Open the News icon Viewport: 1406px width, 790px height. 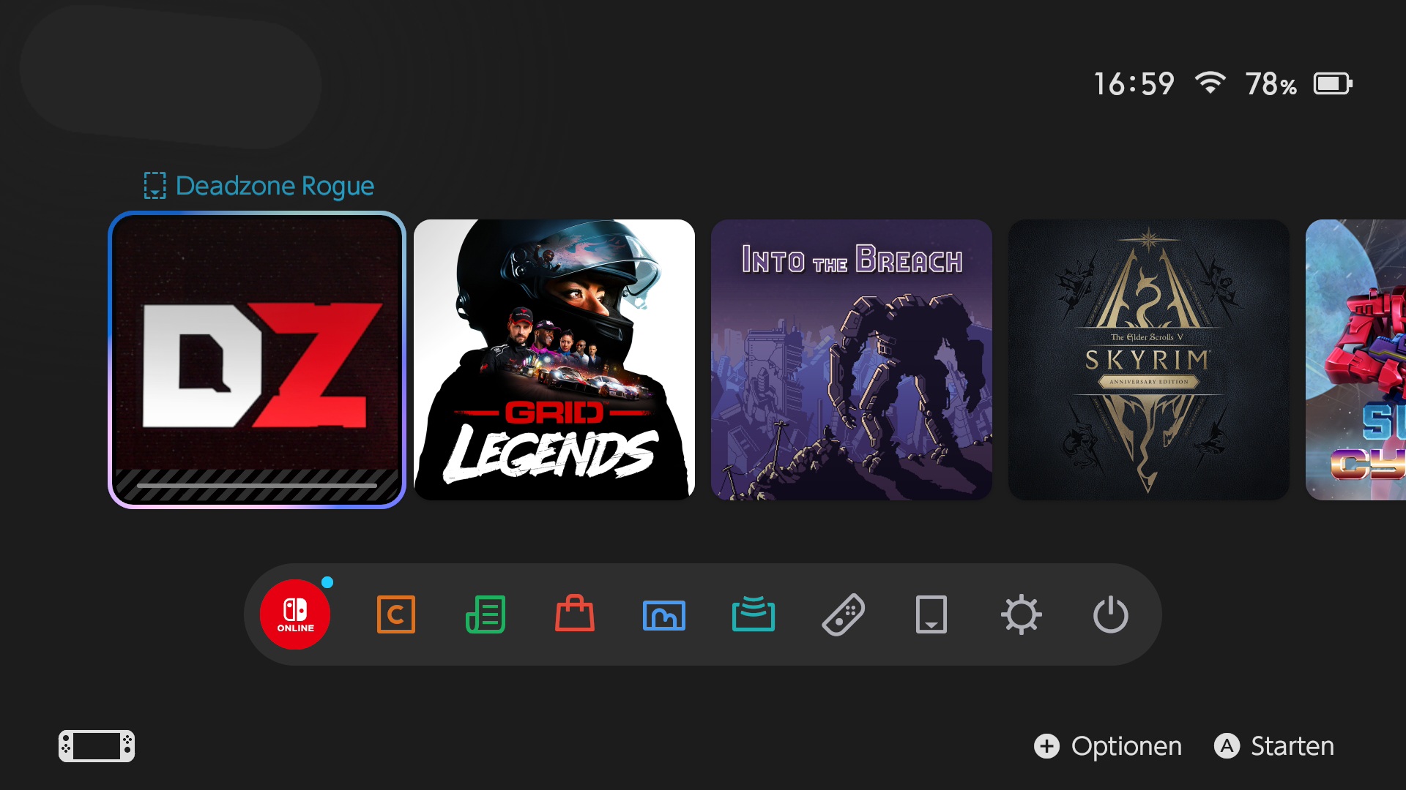[x=486, y=614]
